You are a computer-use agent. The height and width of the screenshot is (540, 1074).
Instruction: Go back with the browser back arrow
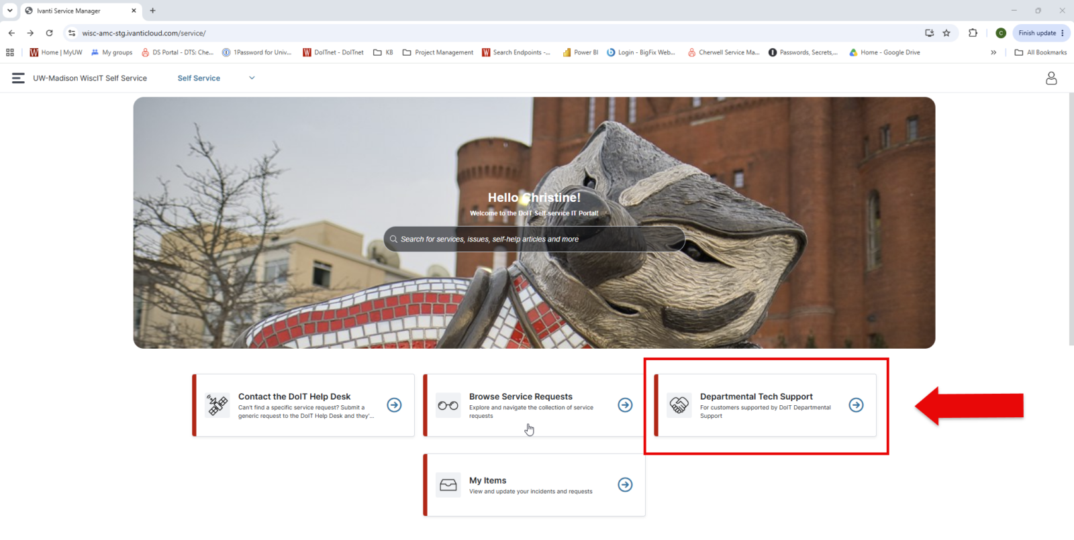tap(11, 33)
